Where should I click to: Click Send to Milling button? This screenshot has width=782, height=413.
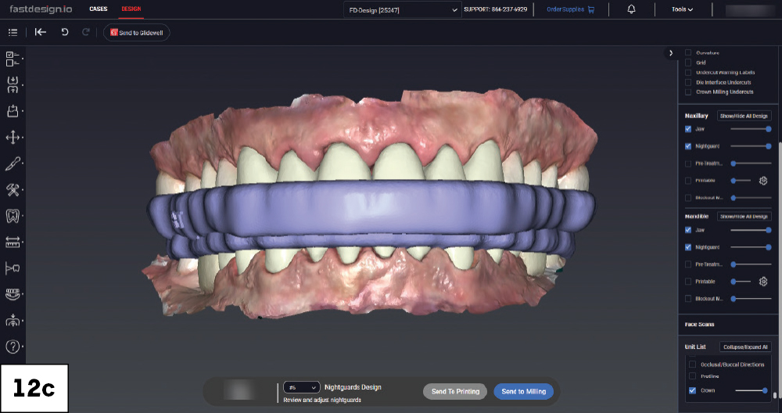[x=524, y=392]
